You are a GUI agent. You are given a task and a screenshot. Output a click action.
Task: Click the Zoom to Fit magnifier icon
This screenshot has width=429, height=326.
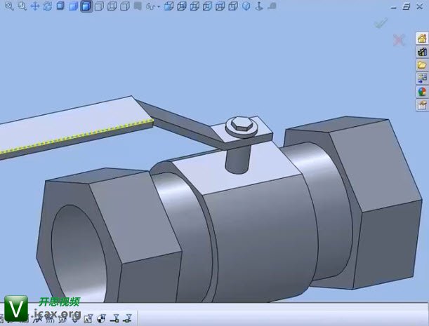(x=9, y=6)
